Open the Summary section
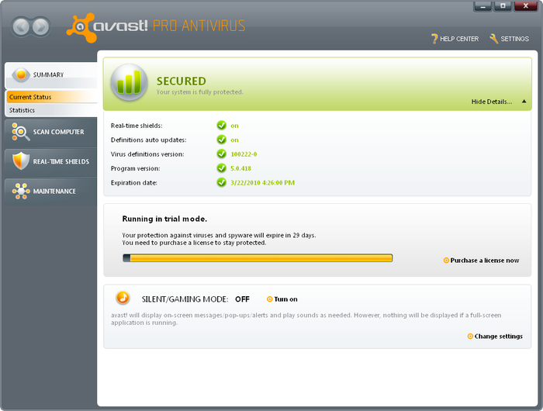 (x=51, y=75)
